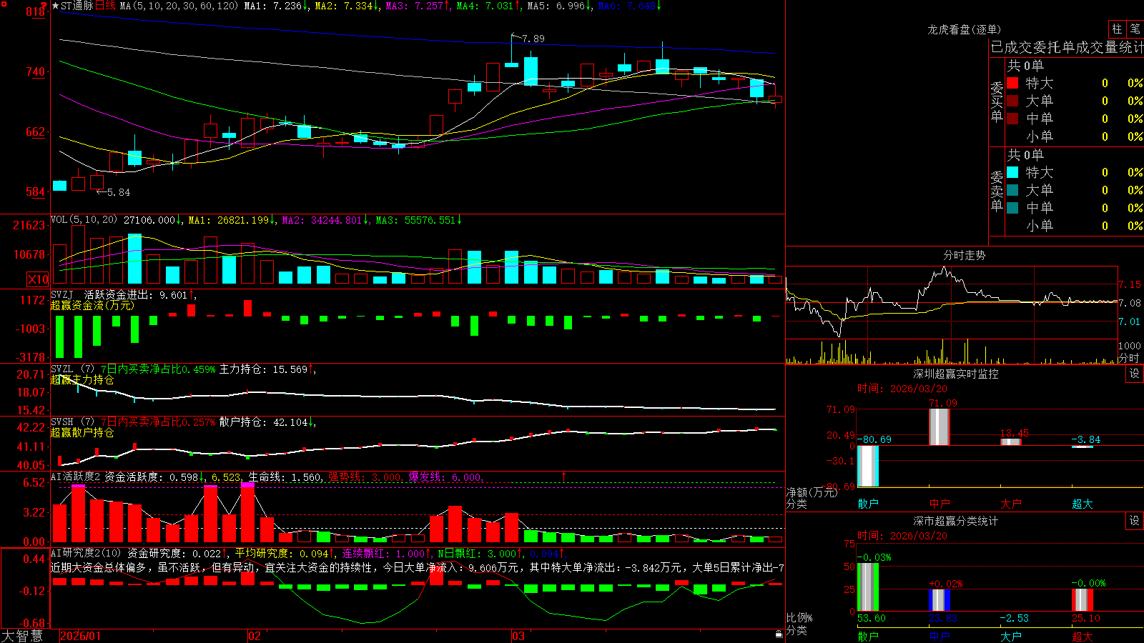The height and width of the screenshot is (643, 1144).
Task: Click the 2026/01 date marker on timeline
Action: click(x=81, y=636)
